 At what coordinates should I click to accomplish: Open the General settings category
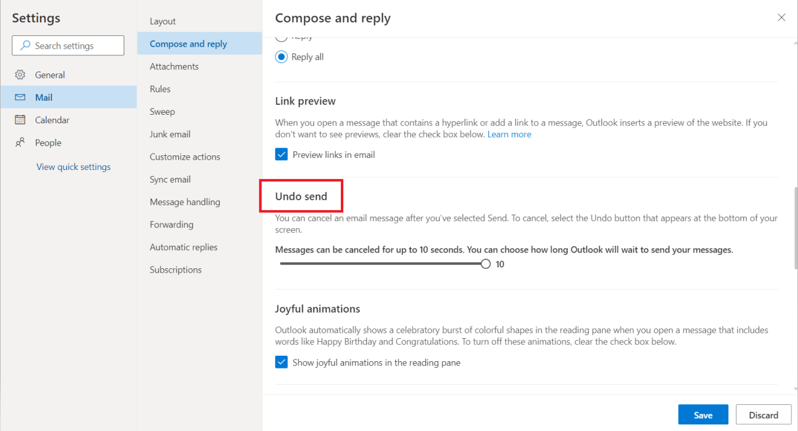(x=69, y=75)
